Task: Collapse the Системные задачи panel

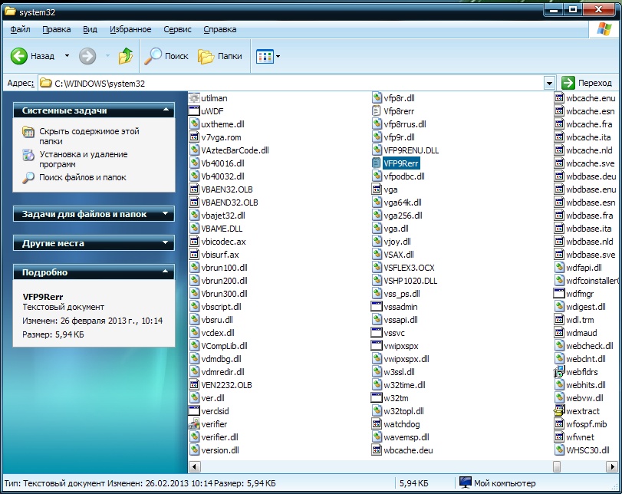Action: (166, 111)
